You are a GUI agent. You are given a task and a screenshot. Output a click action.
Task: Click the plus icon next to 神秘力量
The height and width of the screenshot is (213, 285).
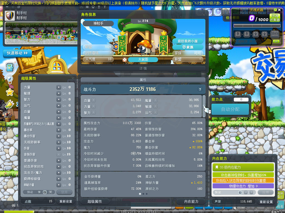click(58, 185)
